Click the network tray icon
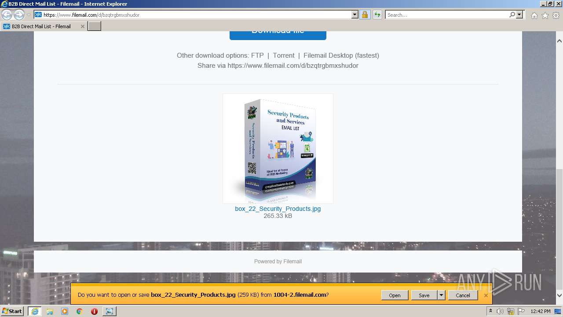Image resolution: width=563 pixels, height=317 pixels. 511,311
